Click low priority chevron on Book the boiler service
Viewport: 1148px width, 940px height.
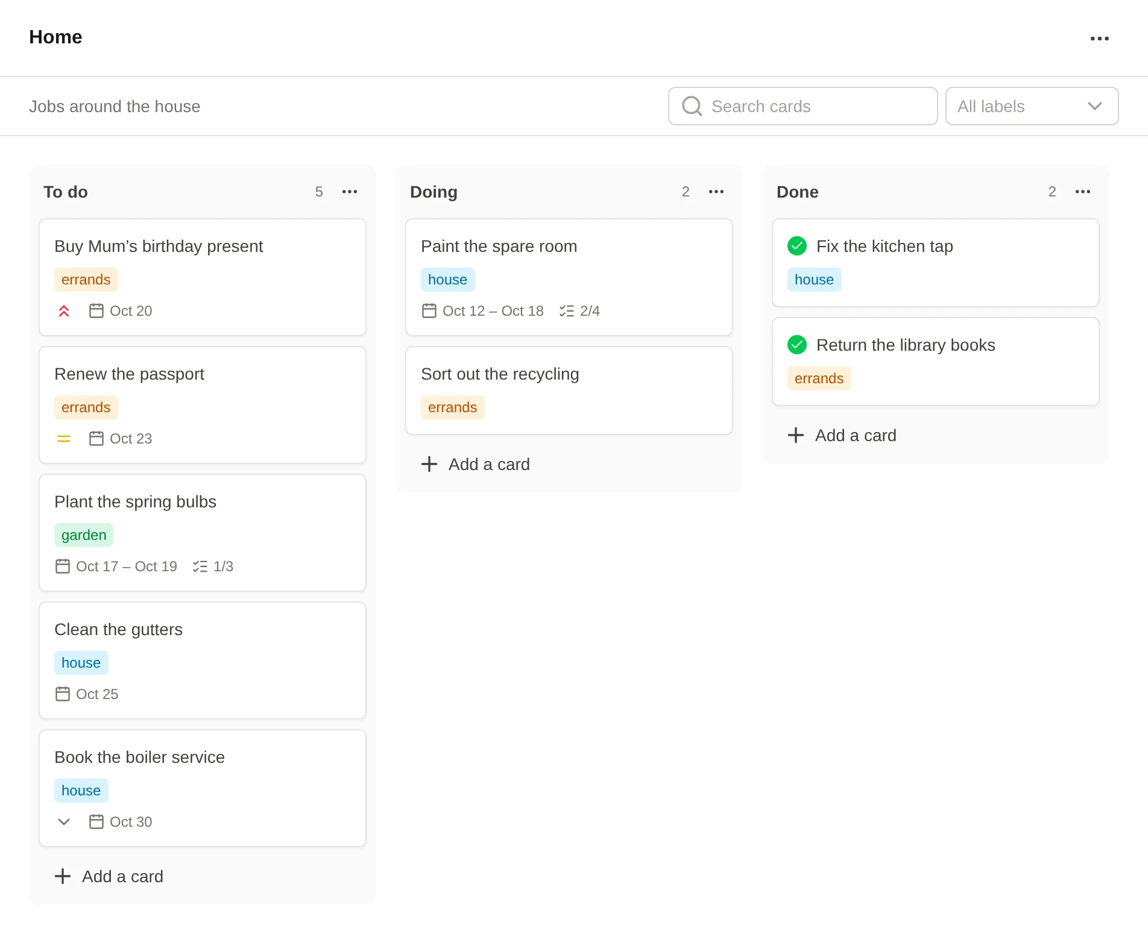click(64, 822)
